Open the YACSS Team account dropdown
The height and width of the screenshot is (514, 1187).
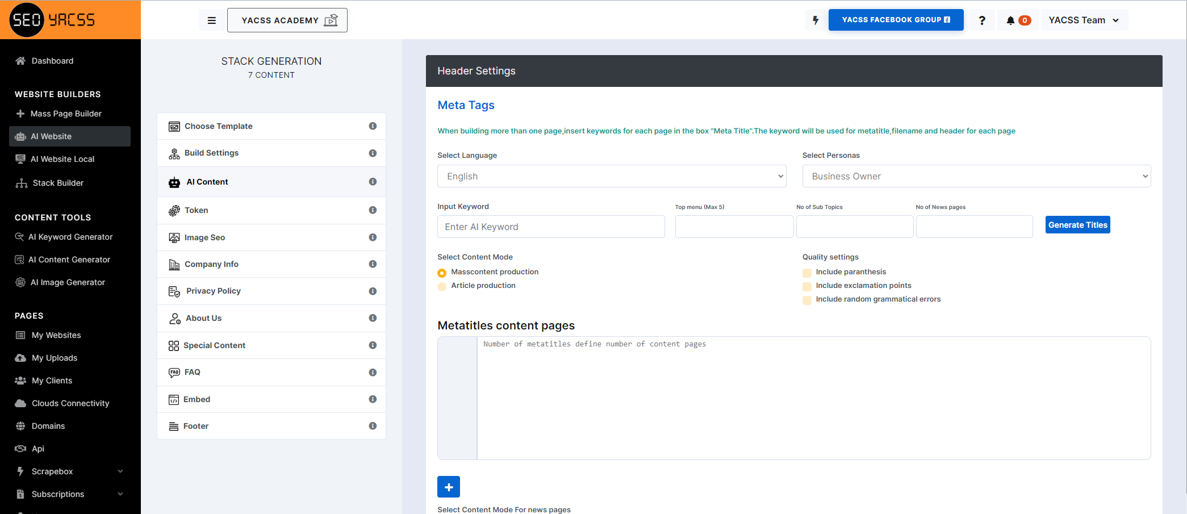1084,20
